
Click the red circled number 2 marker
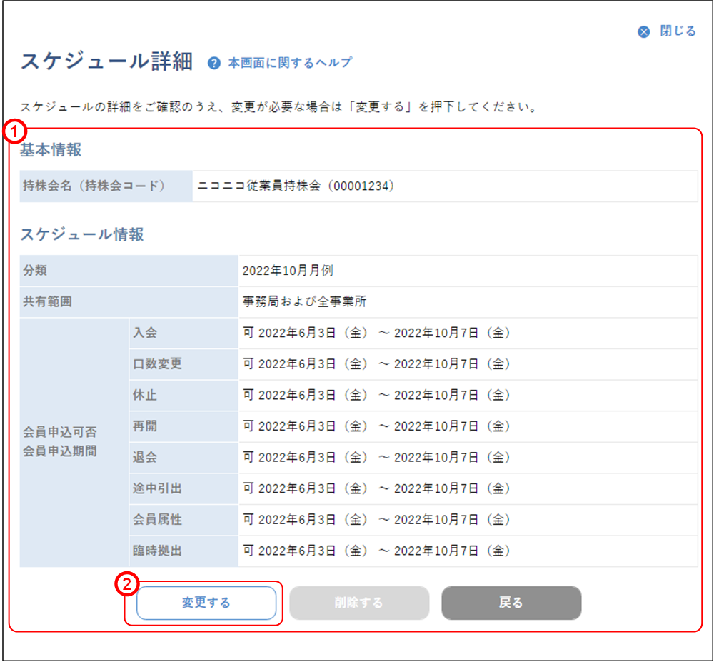(126, 584)
